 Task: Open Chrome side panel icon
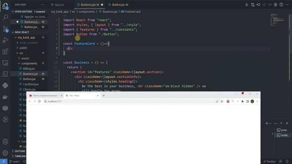coord(247,101)
